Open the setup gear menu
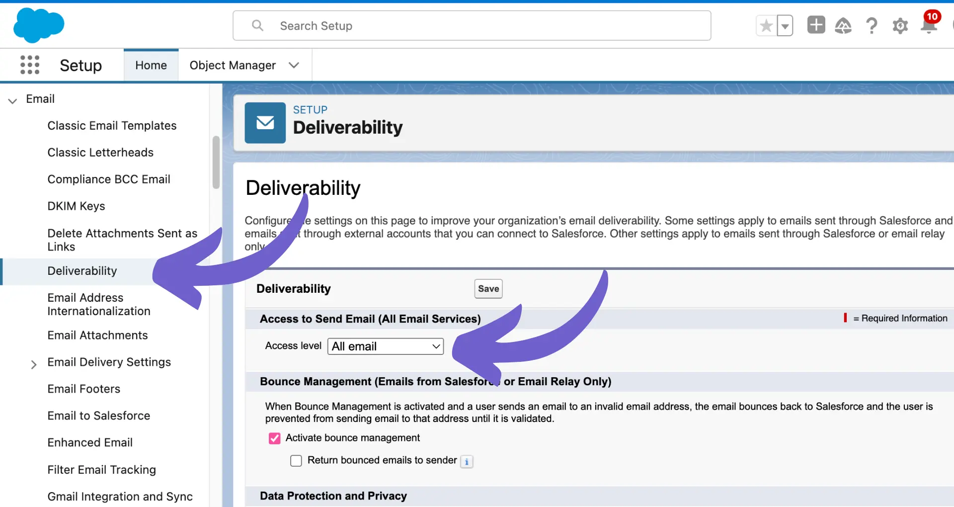Image resolution: width=954 pixels, height=507 pixels. tap(900, 26)
